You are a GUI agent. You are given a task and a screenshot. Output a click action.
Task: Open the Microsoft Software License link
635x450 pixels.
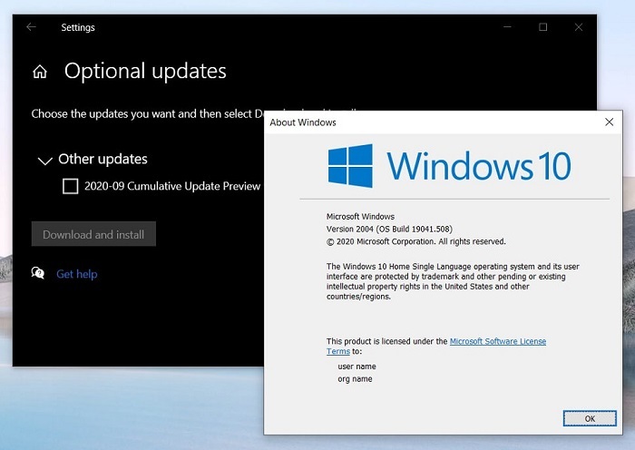498,341
